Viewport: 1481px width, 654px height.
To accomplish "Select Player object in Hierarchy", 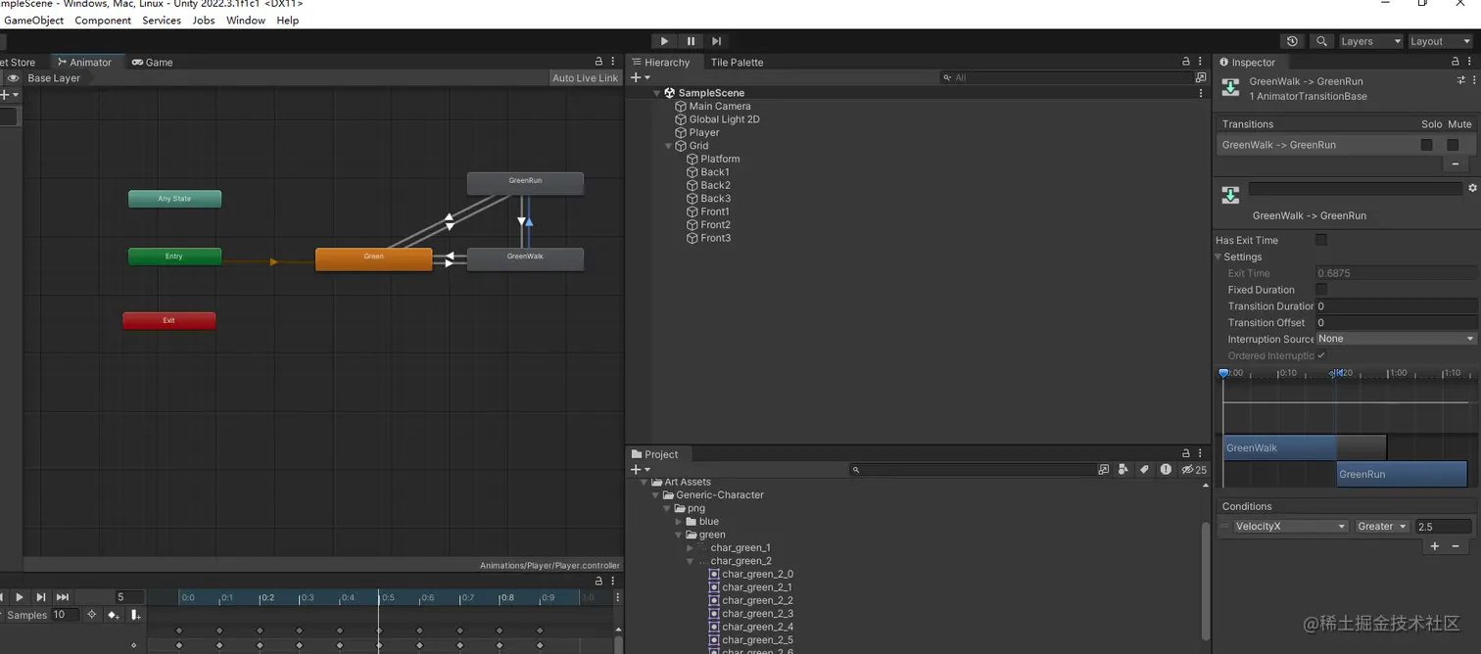I will coord(703,132).
